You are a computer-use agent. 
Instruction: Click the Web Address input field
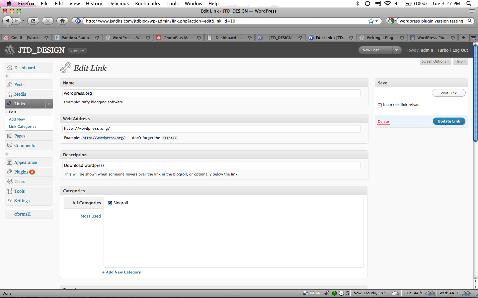coord(211,129)
